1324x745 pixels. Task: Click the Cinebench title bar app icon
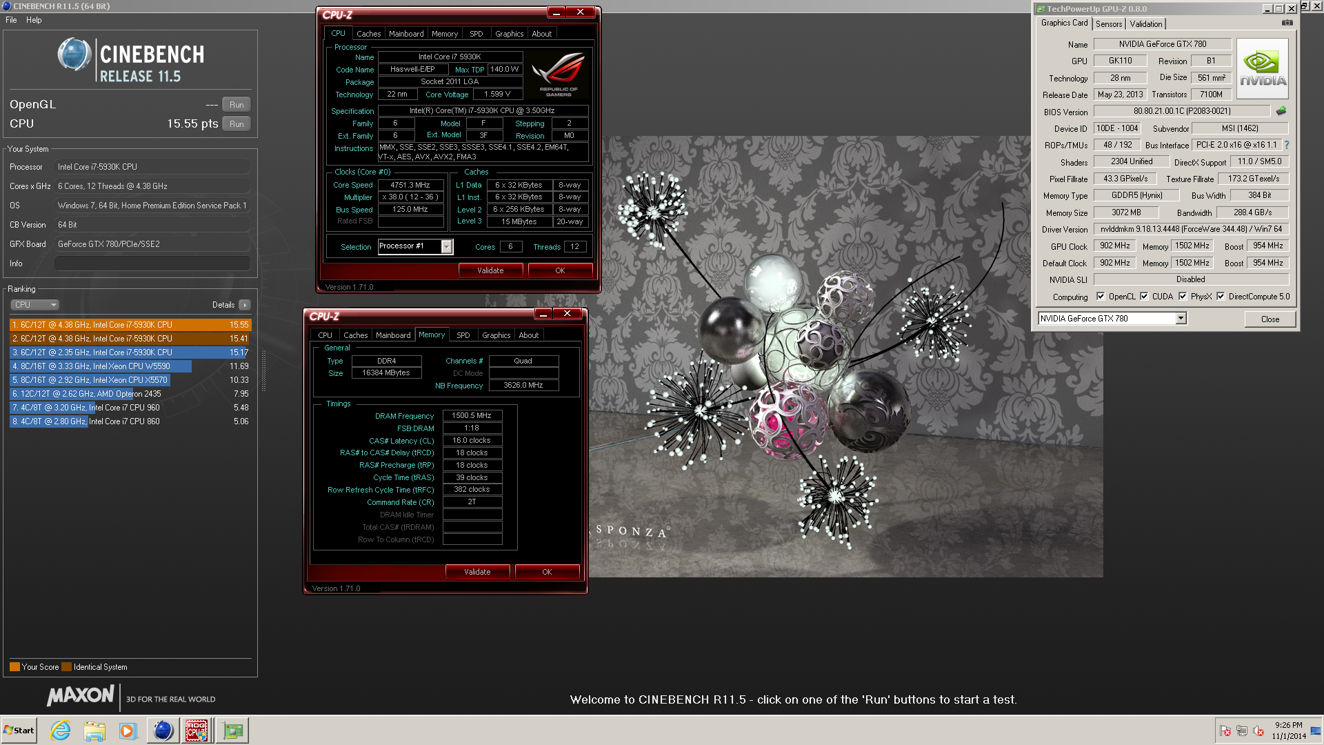(6, 6)
